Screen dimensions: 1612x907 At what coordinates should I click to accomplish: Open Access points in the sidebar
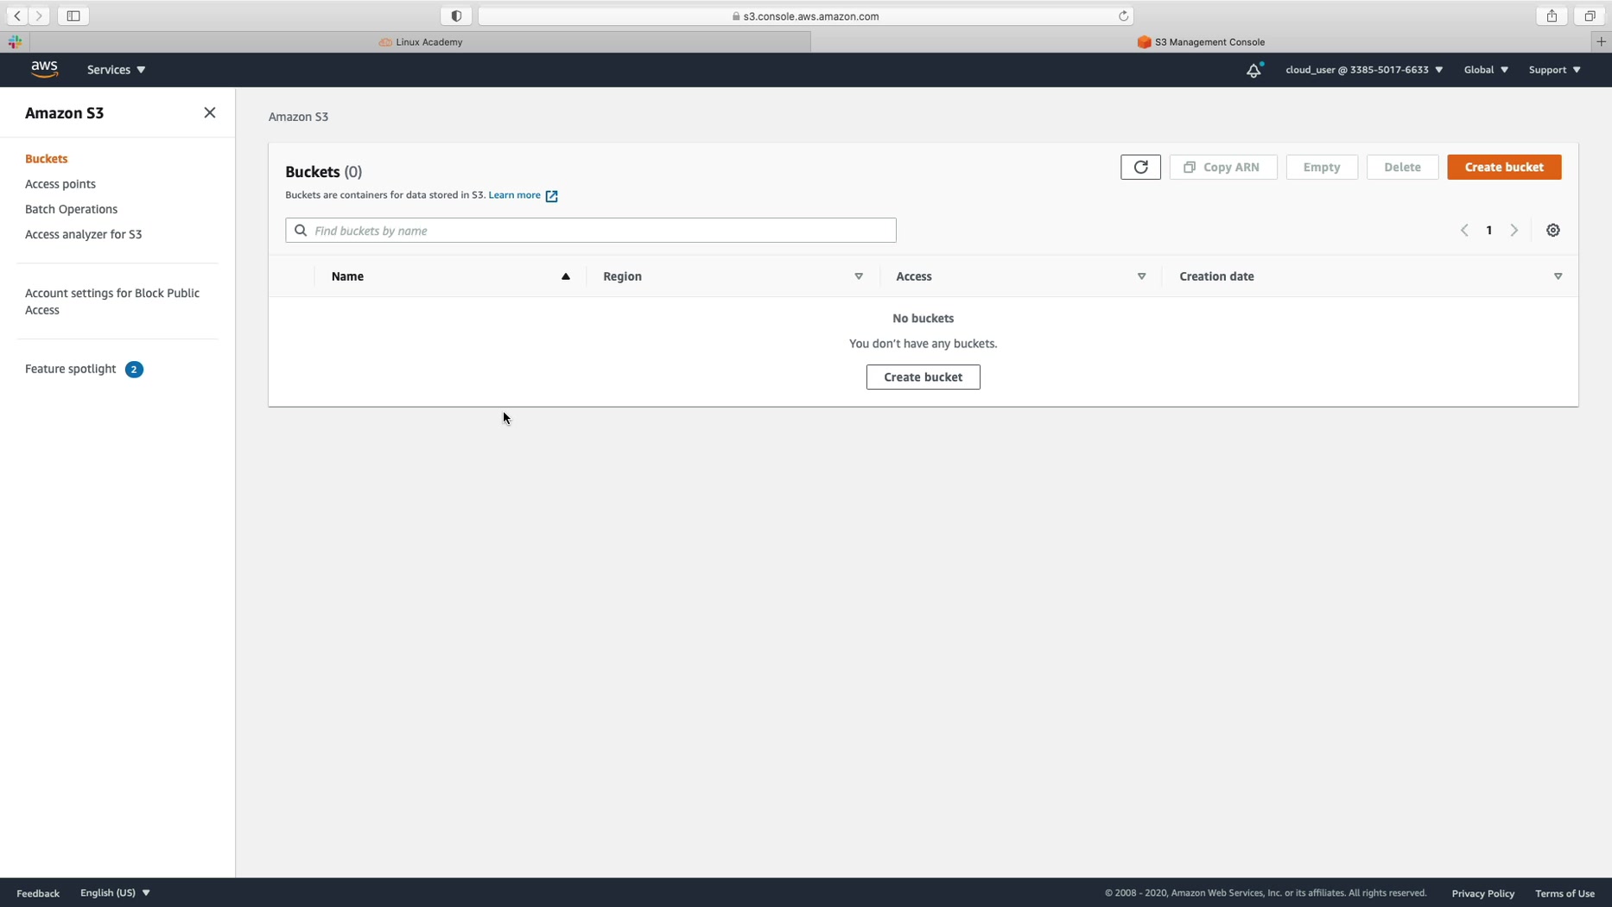pos(60,184)
